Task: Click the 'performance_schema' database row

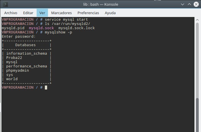Action: pos(27,66)
